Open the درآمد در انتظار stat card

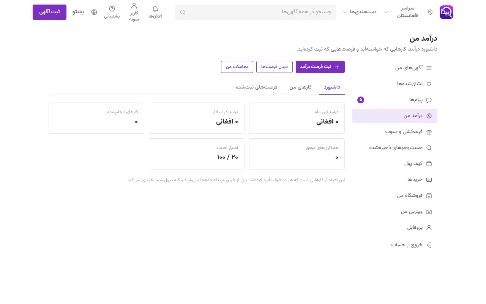(197, 118)
